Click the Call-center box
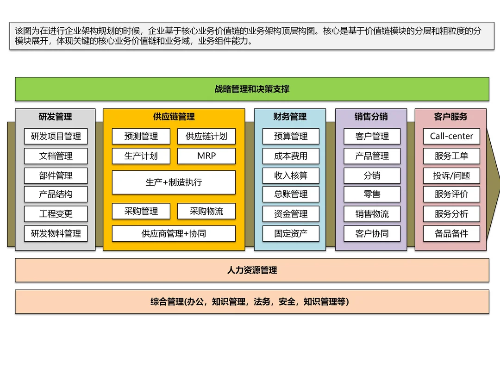This screenshot has height=375, width=500. click(451, 137)
